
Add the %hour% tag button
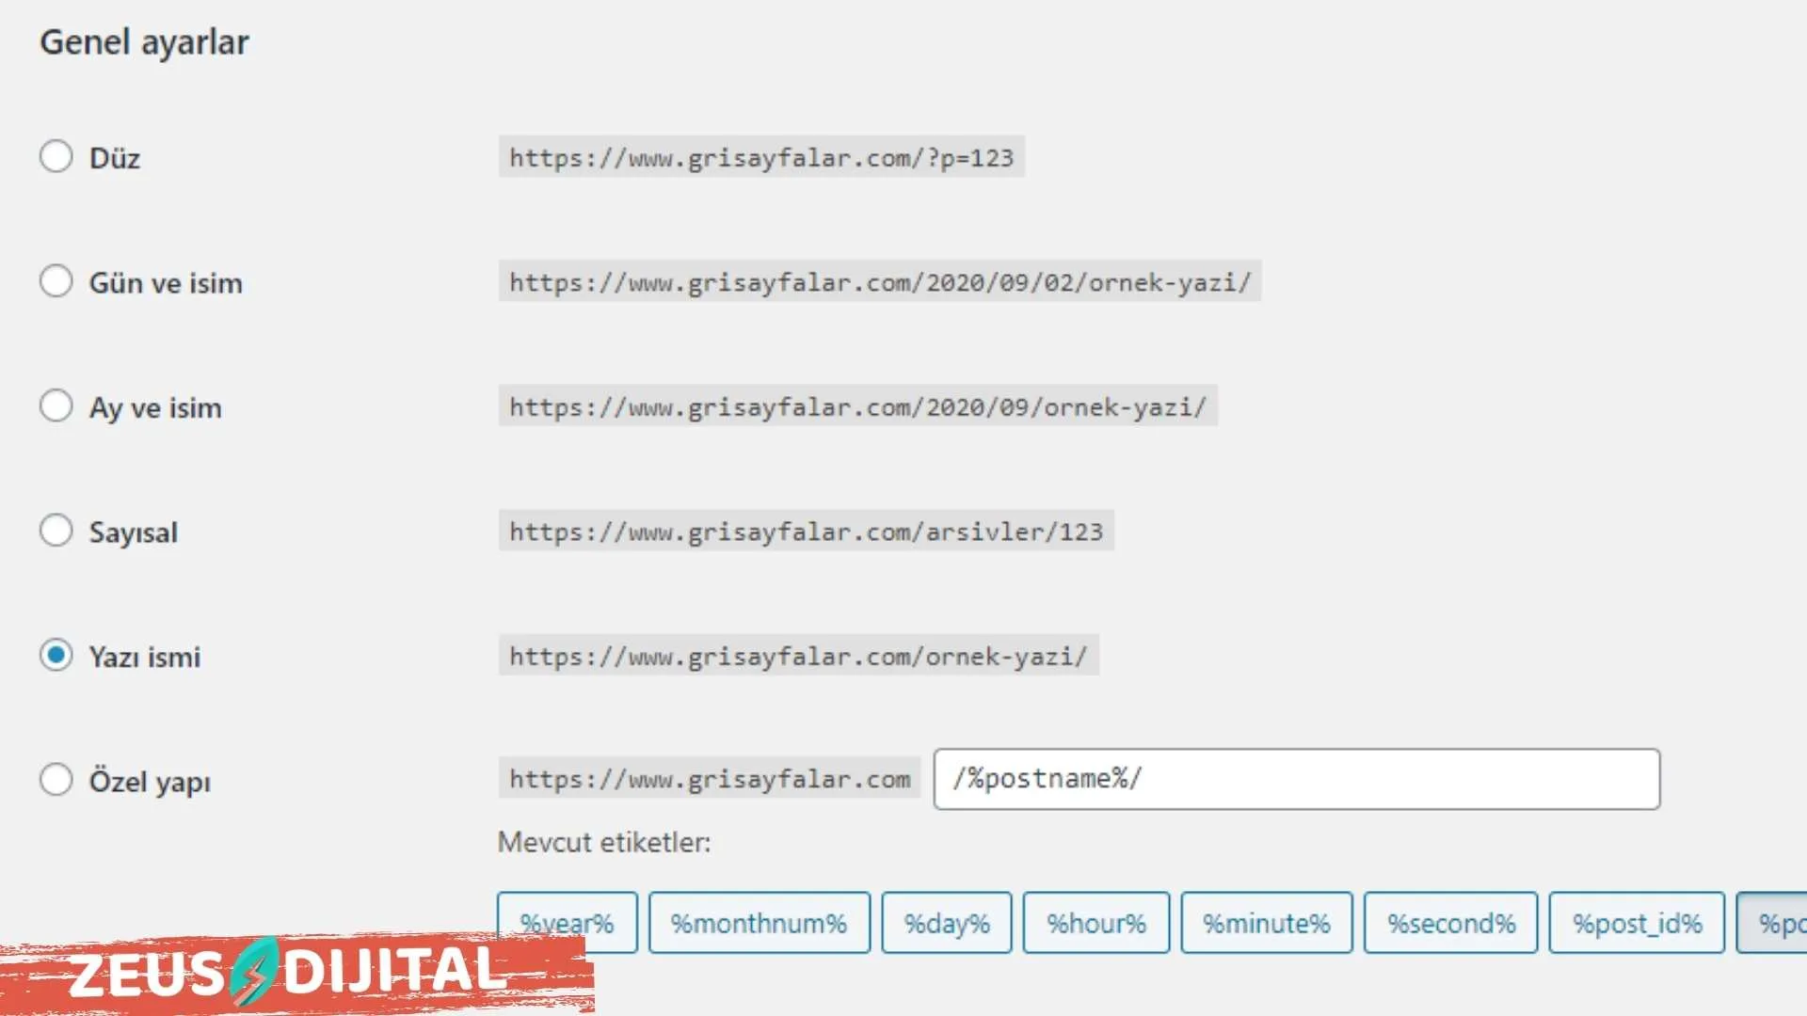[1096, 923]
